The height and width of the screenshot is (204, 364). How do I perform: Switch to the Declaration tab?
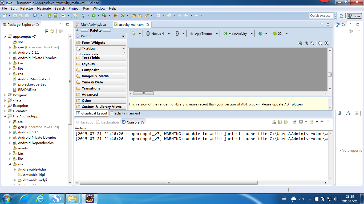108,122
